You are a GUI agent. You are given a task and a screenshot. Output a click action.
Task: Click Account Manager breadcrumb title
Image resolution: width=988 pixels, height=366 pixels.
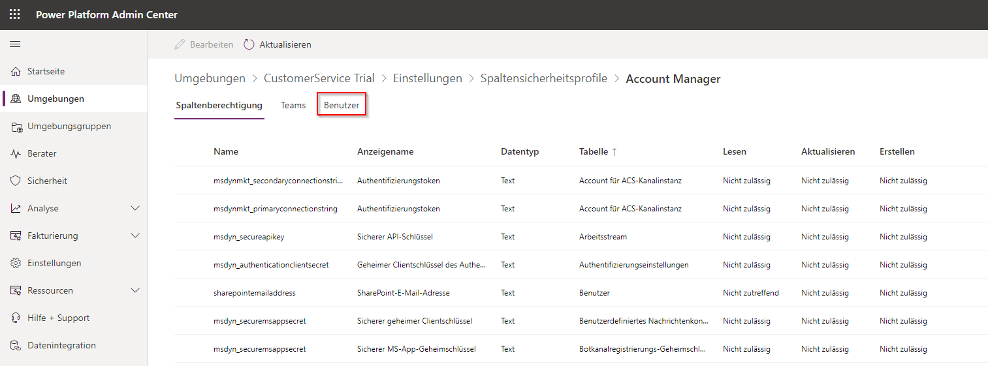[673, 78]
